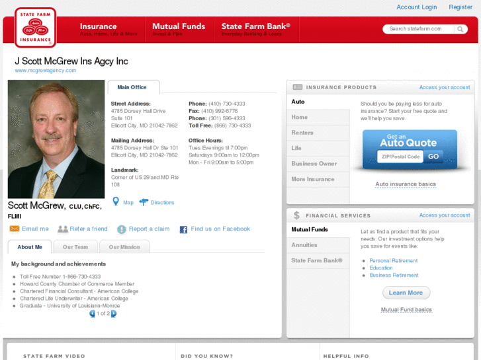Click the Business Retirement link
The width and height of the screenshot is (481, 360).
click(x=394, y=275)
